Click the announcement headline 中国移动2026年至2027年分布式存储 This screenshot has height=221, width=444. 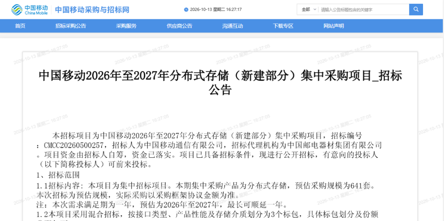pyautogui.click(x=220, y=83)
